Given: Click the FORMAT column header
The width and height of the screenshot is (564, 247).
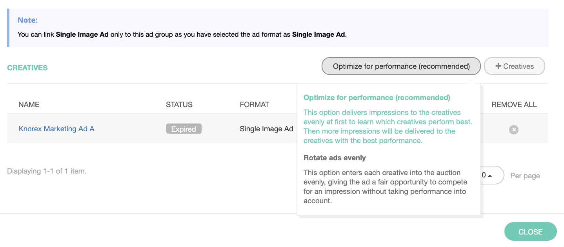Looking at the screenshot, I should point(254,104).
